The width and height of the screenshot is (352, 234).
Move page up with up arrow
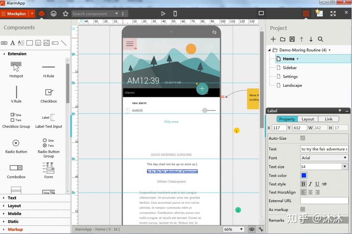tap(301, 39)
